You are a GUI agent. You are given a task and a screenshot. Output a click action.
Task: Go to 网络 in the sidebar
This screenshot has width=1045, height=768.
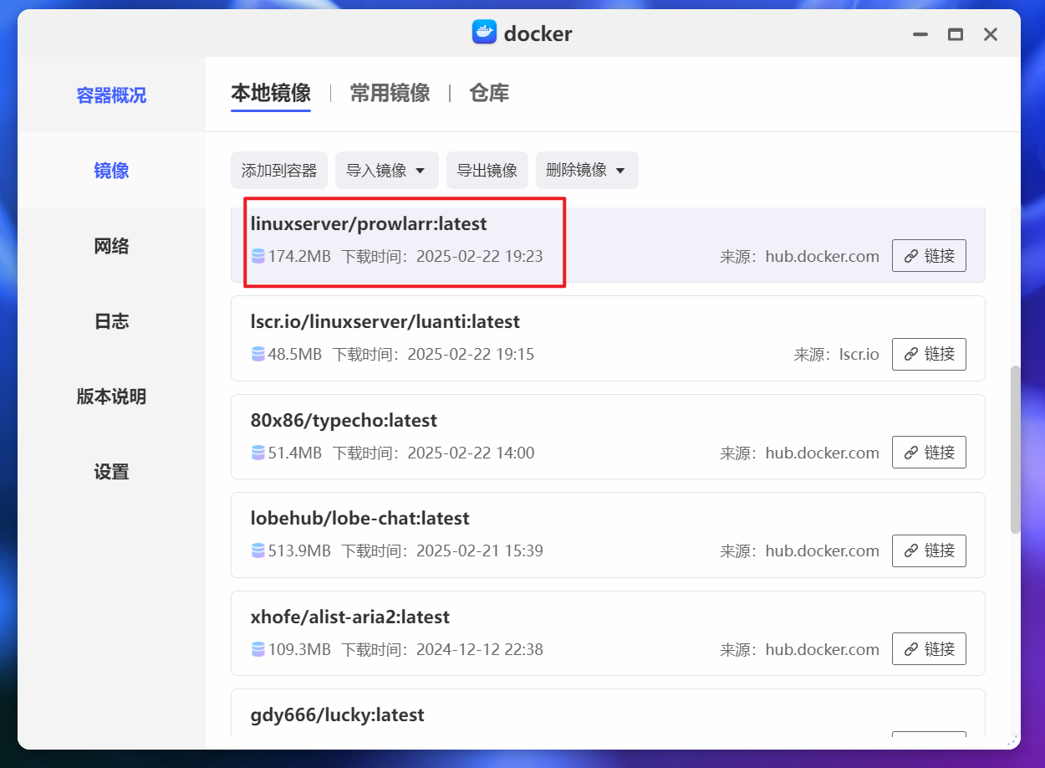click(111, 246)
